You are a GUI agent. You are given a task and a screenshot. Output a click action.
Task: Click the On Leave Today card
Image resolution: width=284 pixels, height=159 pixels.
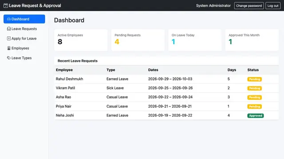pyautogui.click(x=195, y=40)
